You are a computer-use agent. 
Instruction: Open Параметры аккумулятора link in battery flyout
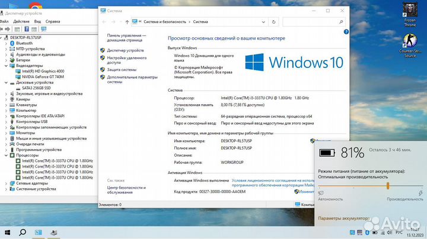click(343, 218)
